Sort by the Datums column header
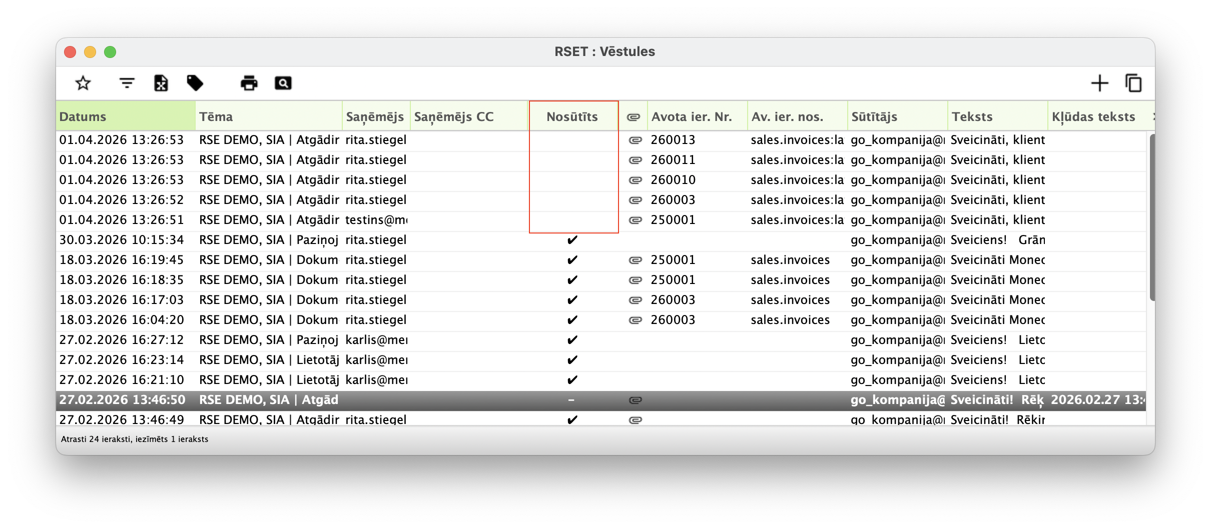This screenshot has width=1211, height=529. pos(125,117)
